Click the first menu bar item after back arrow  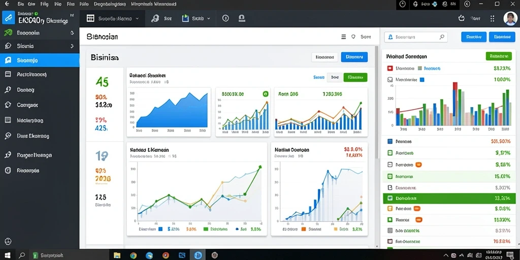coord(20,4)
